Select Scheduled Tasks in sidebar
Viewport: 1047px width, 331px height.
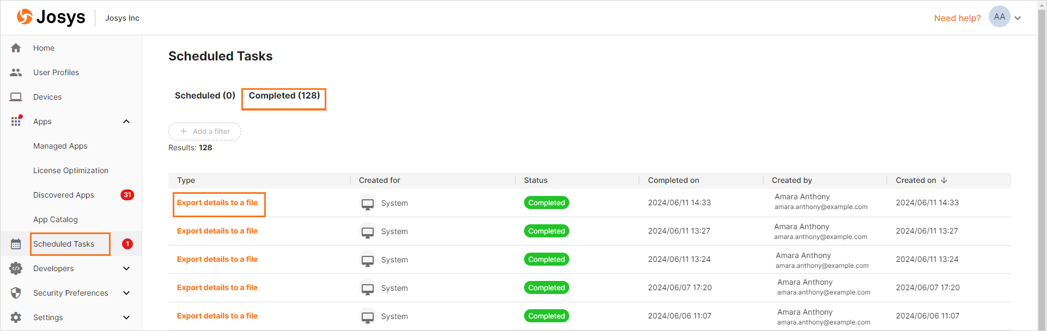click(64, 244)
